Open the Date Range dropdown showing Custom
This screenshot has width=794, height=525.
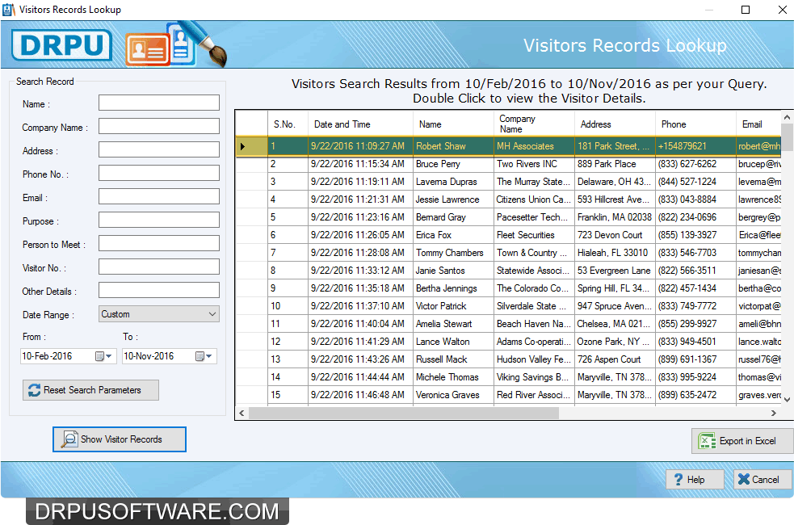click(x=213, y=314)
